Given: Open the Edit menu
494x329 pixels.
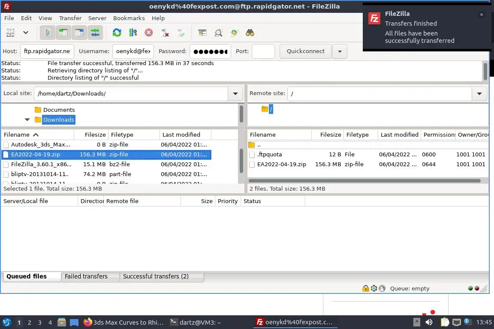Looking at the screenshot, I should pyautogui.click(x=26, y=18).
